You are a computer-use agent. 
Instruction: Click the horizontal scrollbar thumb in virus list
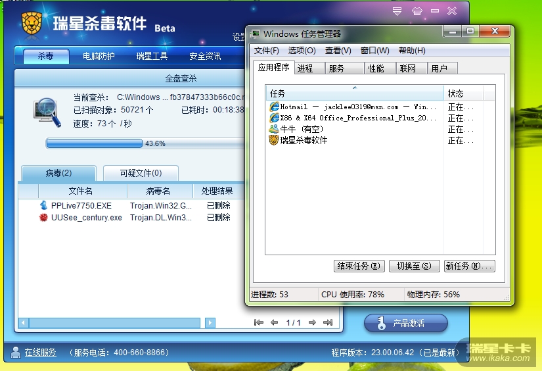(115, 323)
